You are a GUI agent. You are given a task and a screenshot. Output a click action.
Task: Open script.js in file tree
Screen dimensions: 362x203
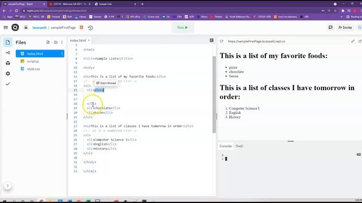[33, 61]
